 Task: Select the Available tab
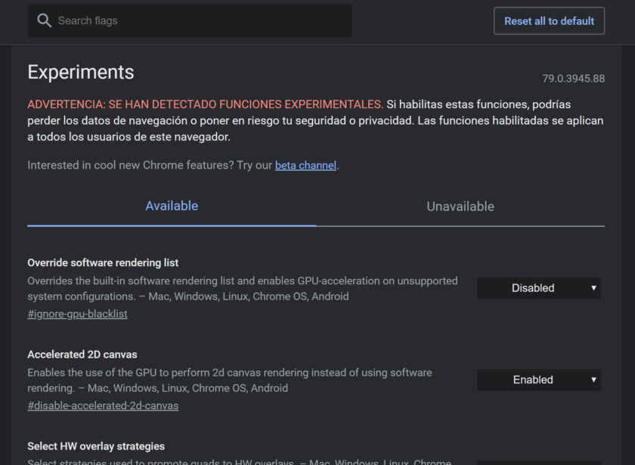point(172,206)
